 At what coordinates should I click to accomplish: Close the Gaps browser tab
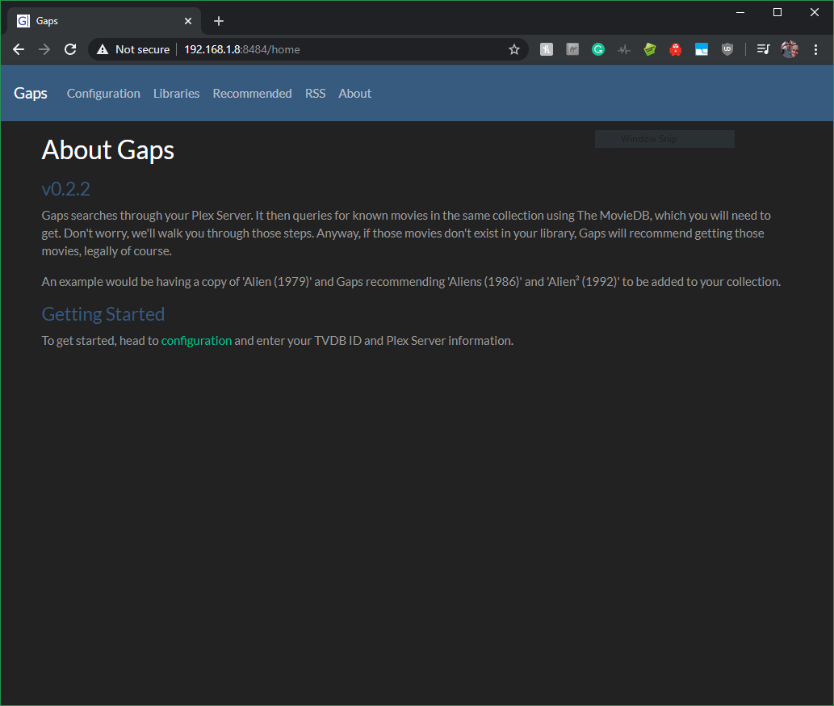188,21
